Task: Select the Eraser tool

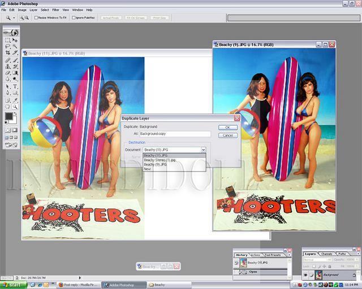Action: pos(7,73)
